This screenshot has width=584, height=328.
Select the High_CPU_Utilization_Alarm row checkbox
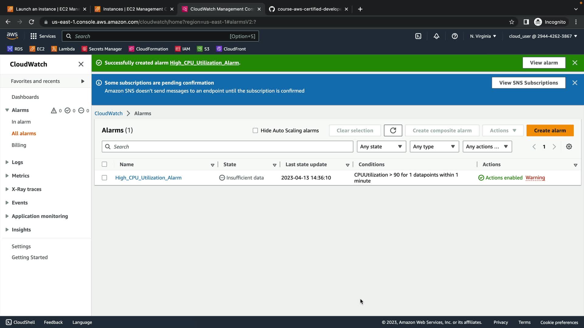[104, 178]
